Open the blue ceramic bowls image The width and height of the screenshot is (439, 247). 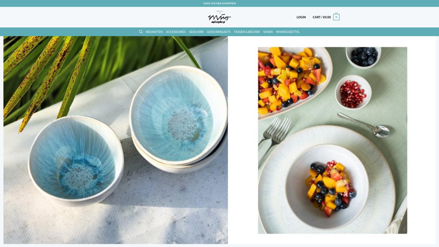(115, 140)
